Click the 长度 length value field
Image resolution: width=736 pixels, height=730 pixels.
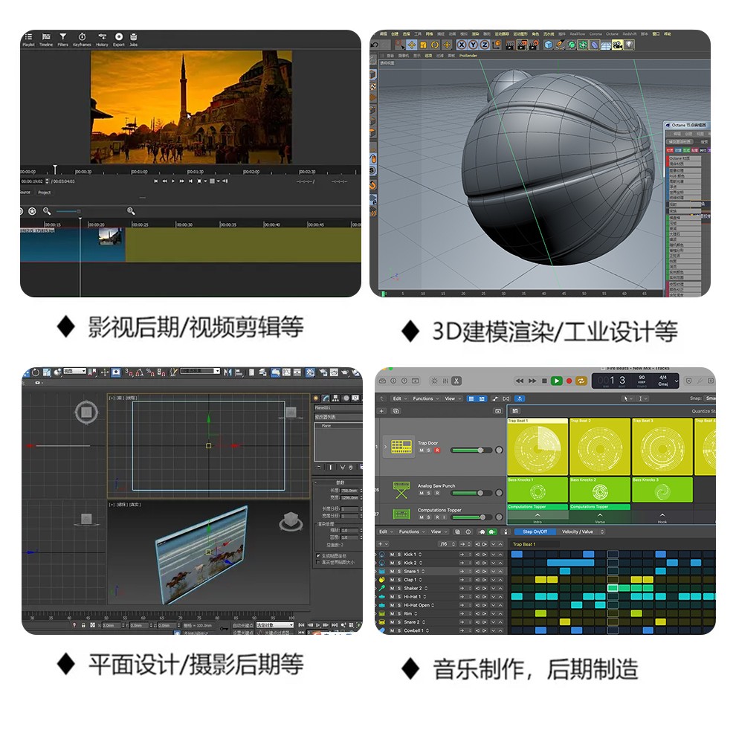point(349,491)
